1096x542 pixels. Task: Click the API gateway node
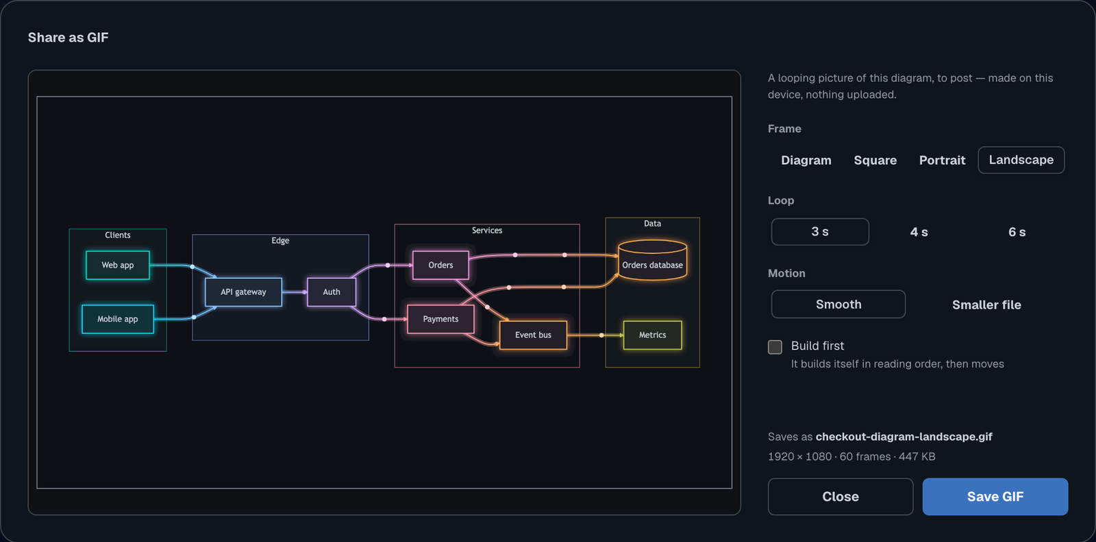click(243, 292)
